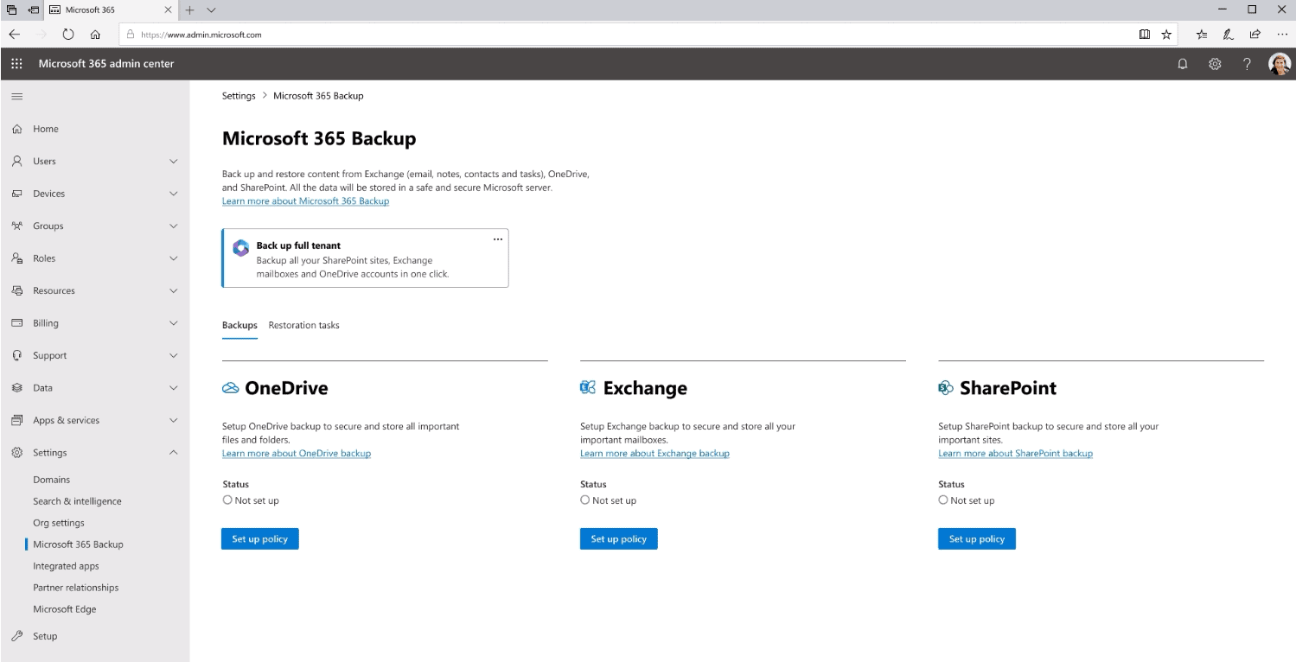Click the Back up full tenant icon
This screenshot has width=1296, height=662.
tap(240, 248)
